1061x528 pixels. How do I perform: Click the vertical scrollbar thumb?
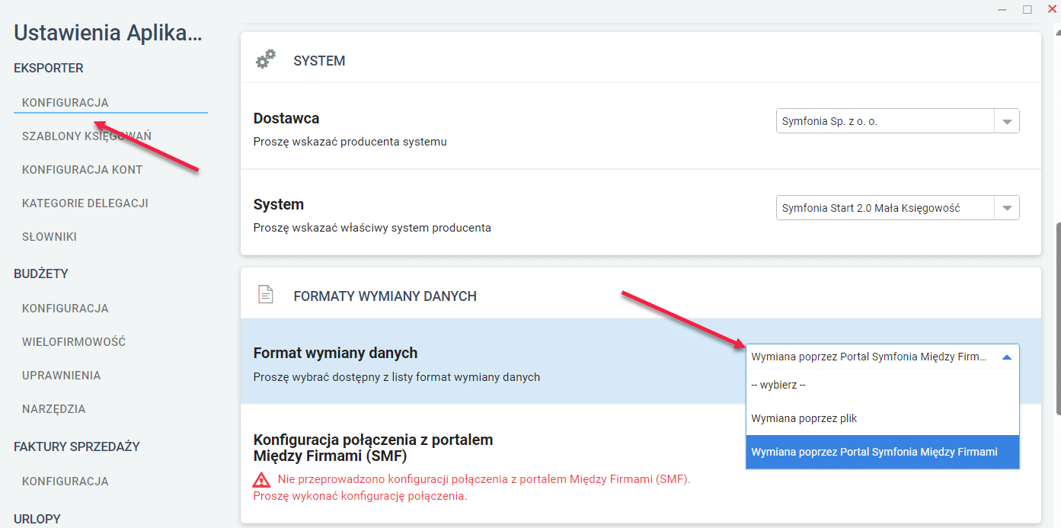1057,318
